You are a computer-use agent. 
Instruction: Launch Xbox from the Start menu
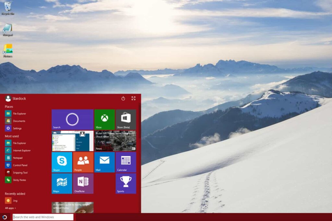[x=104, y=120]
